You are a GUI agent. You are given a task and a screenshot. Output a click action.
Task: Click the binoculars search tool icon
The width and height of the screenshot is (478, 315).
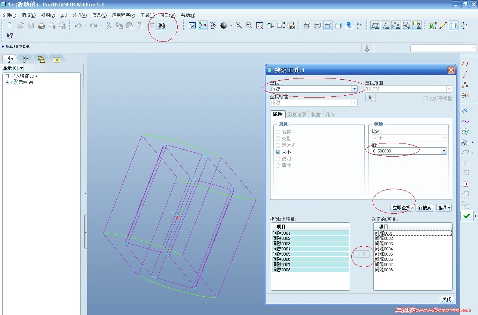(161, 25)
